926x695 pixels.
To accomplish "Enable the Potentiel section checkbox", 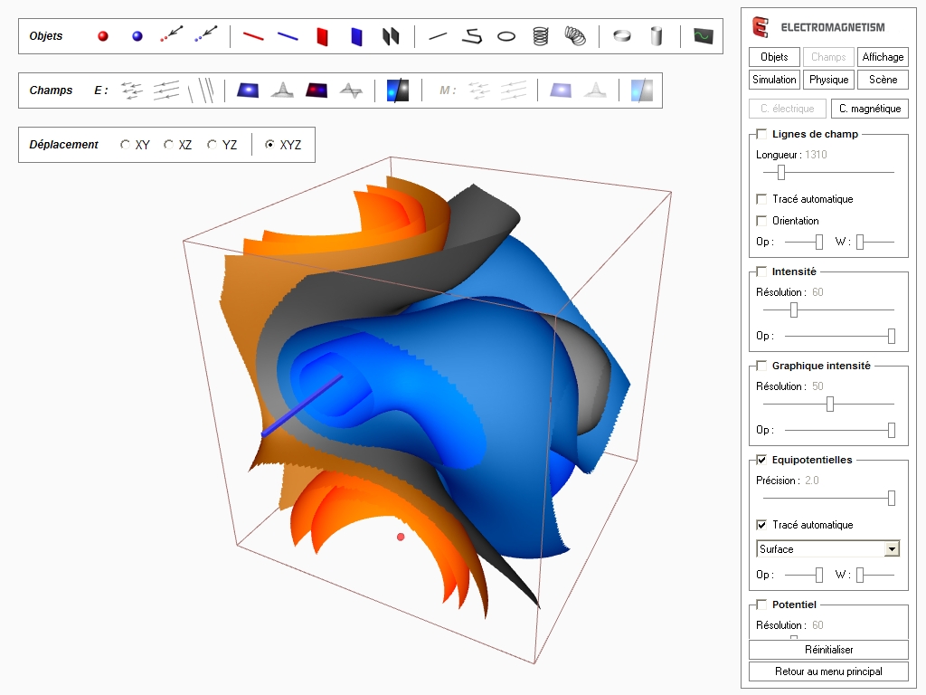I will click(761, 605).
